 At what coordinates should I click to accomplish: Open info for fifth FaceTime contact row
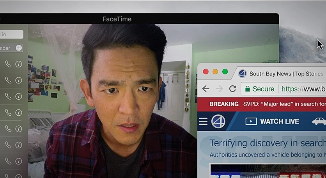click(18, 129)
